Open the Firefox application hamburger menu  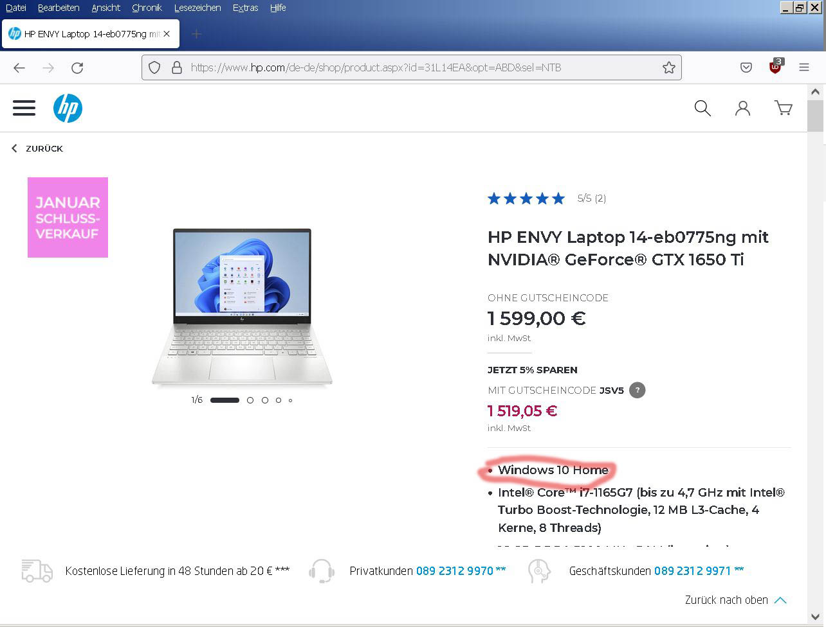[804, 67]
